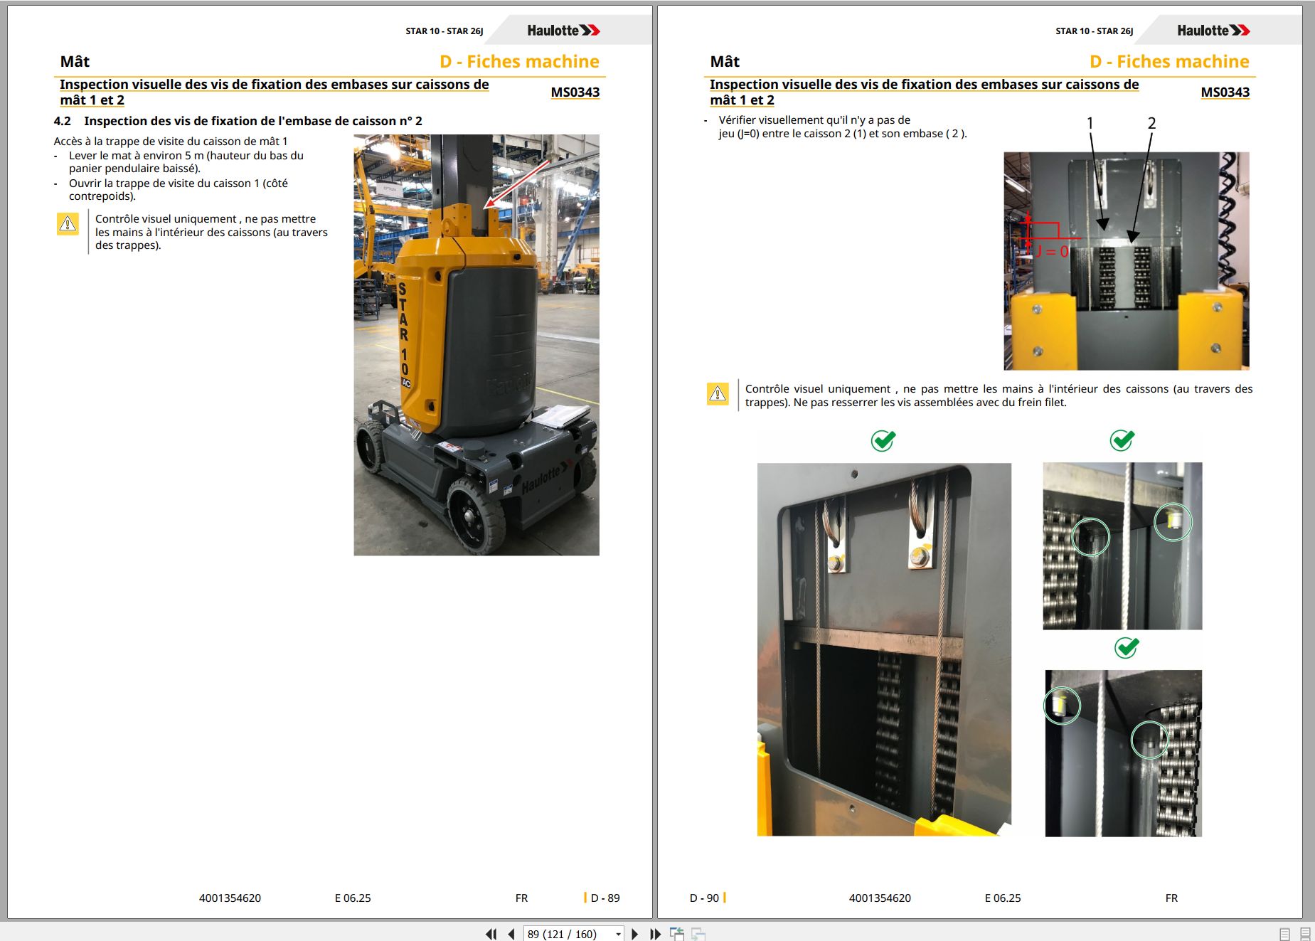Click 'D - Fiches machine' on the right page
Image resolution: width=1315 pixels, height=941 pixels.
(x=1169, y=61)
